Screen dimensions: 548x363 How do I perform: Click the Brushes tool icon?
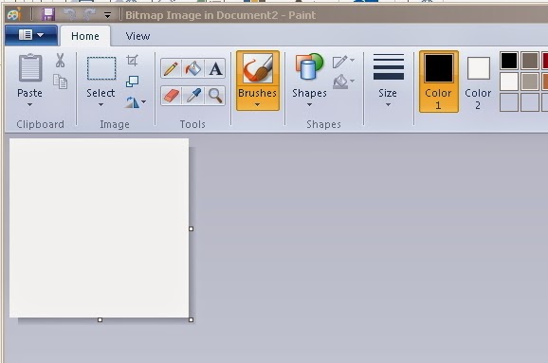pyautogui.click(x=258, y=68)
